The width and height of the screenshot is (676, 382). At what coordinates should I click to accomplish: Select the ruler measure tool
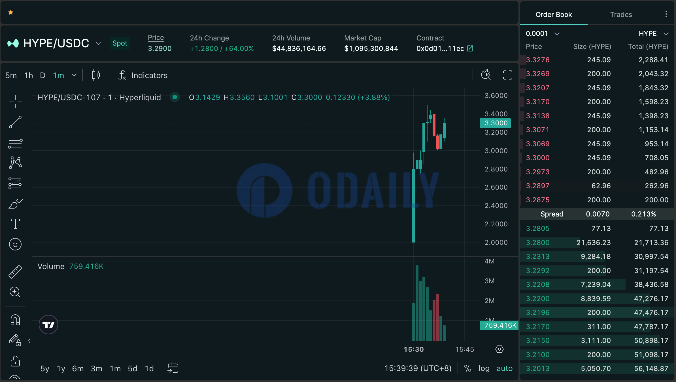[x=15, y=272]
